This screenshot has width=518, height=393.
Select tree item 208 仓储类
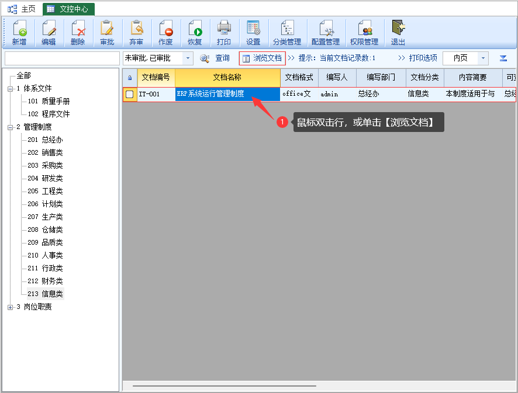click(x=45, y=230)
